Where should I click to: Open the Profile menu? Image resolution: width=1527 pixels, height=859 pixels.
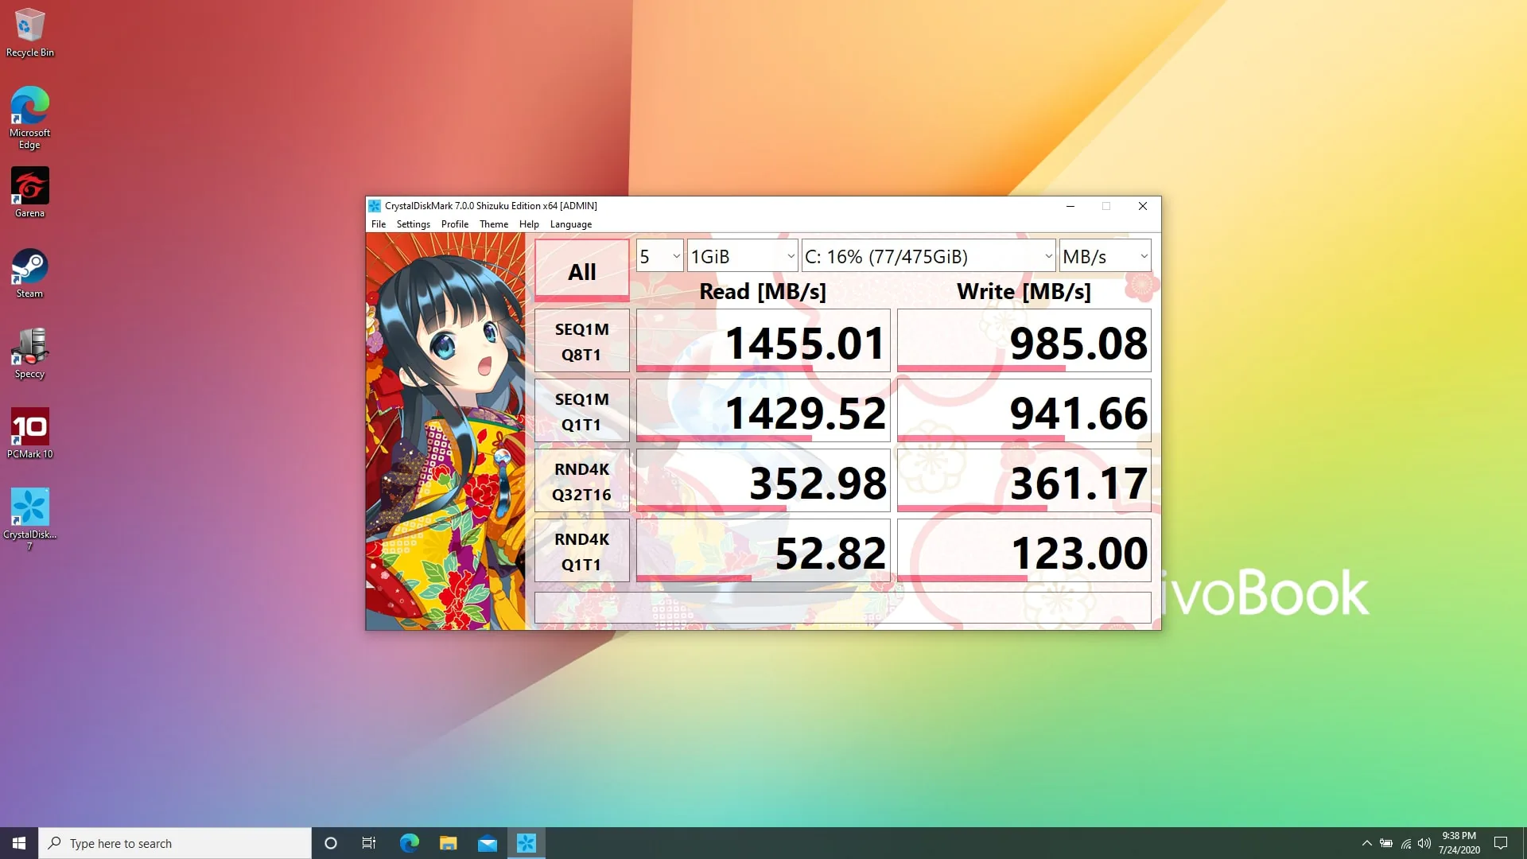(455, 224)
